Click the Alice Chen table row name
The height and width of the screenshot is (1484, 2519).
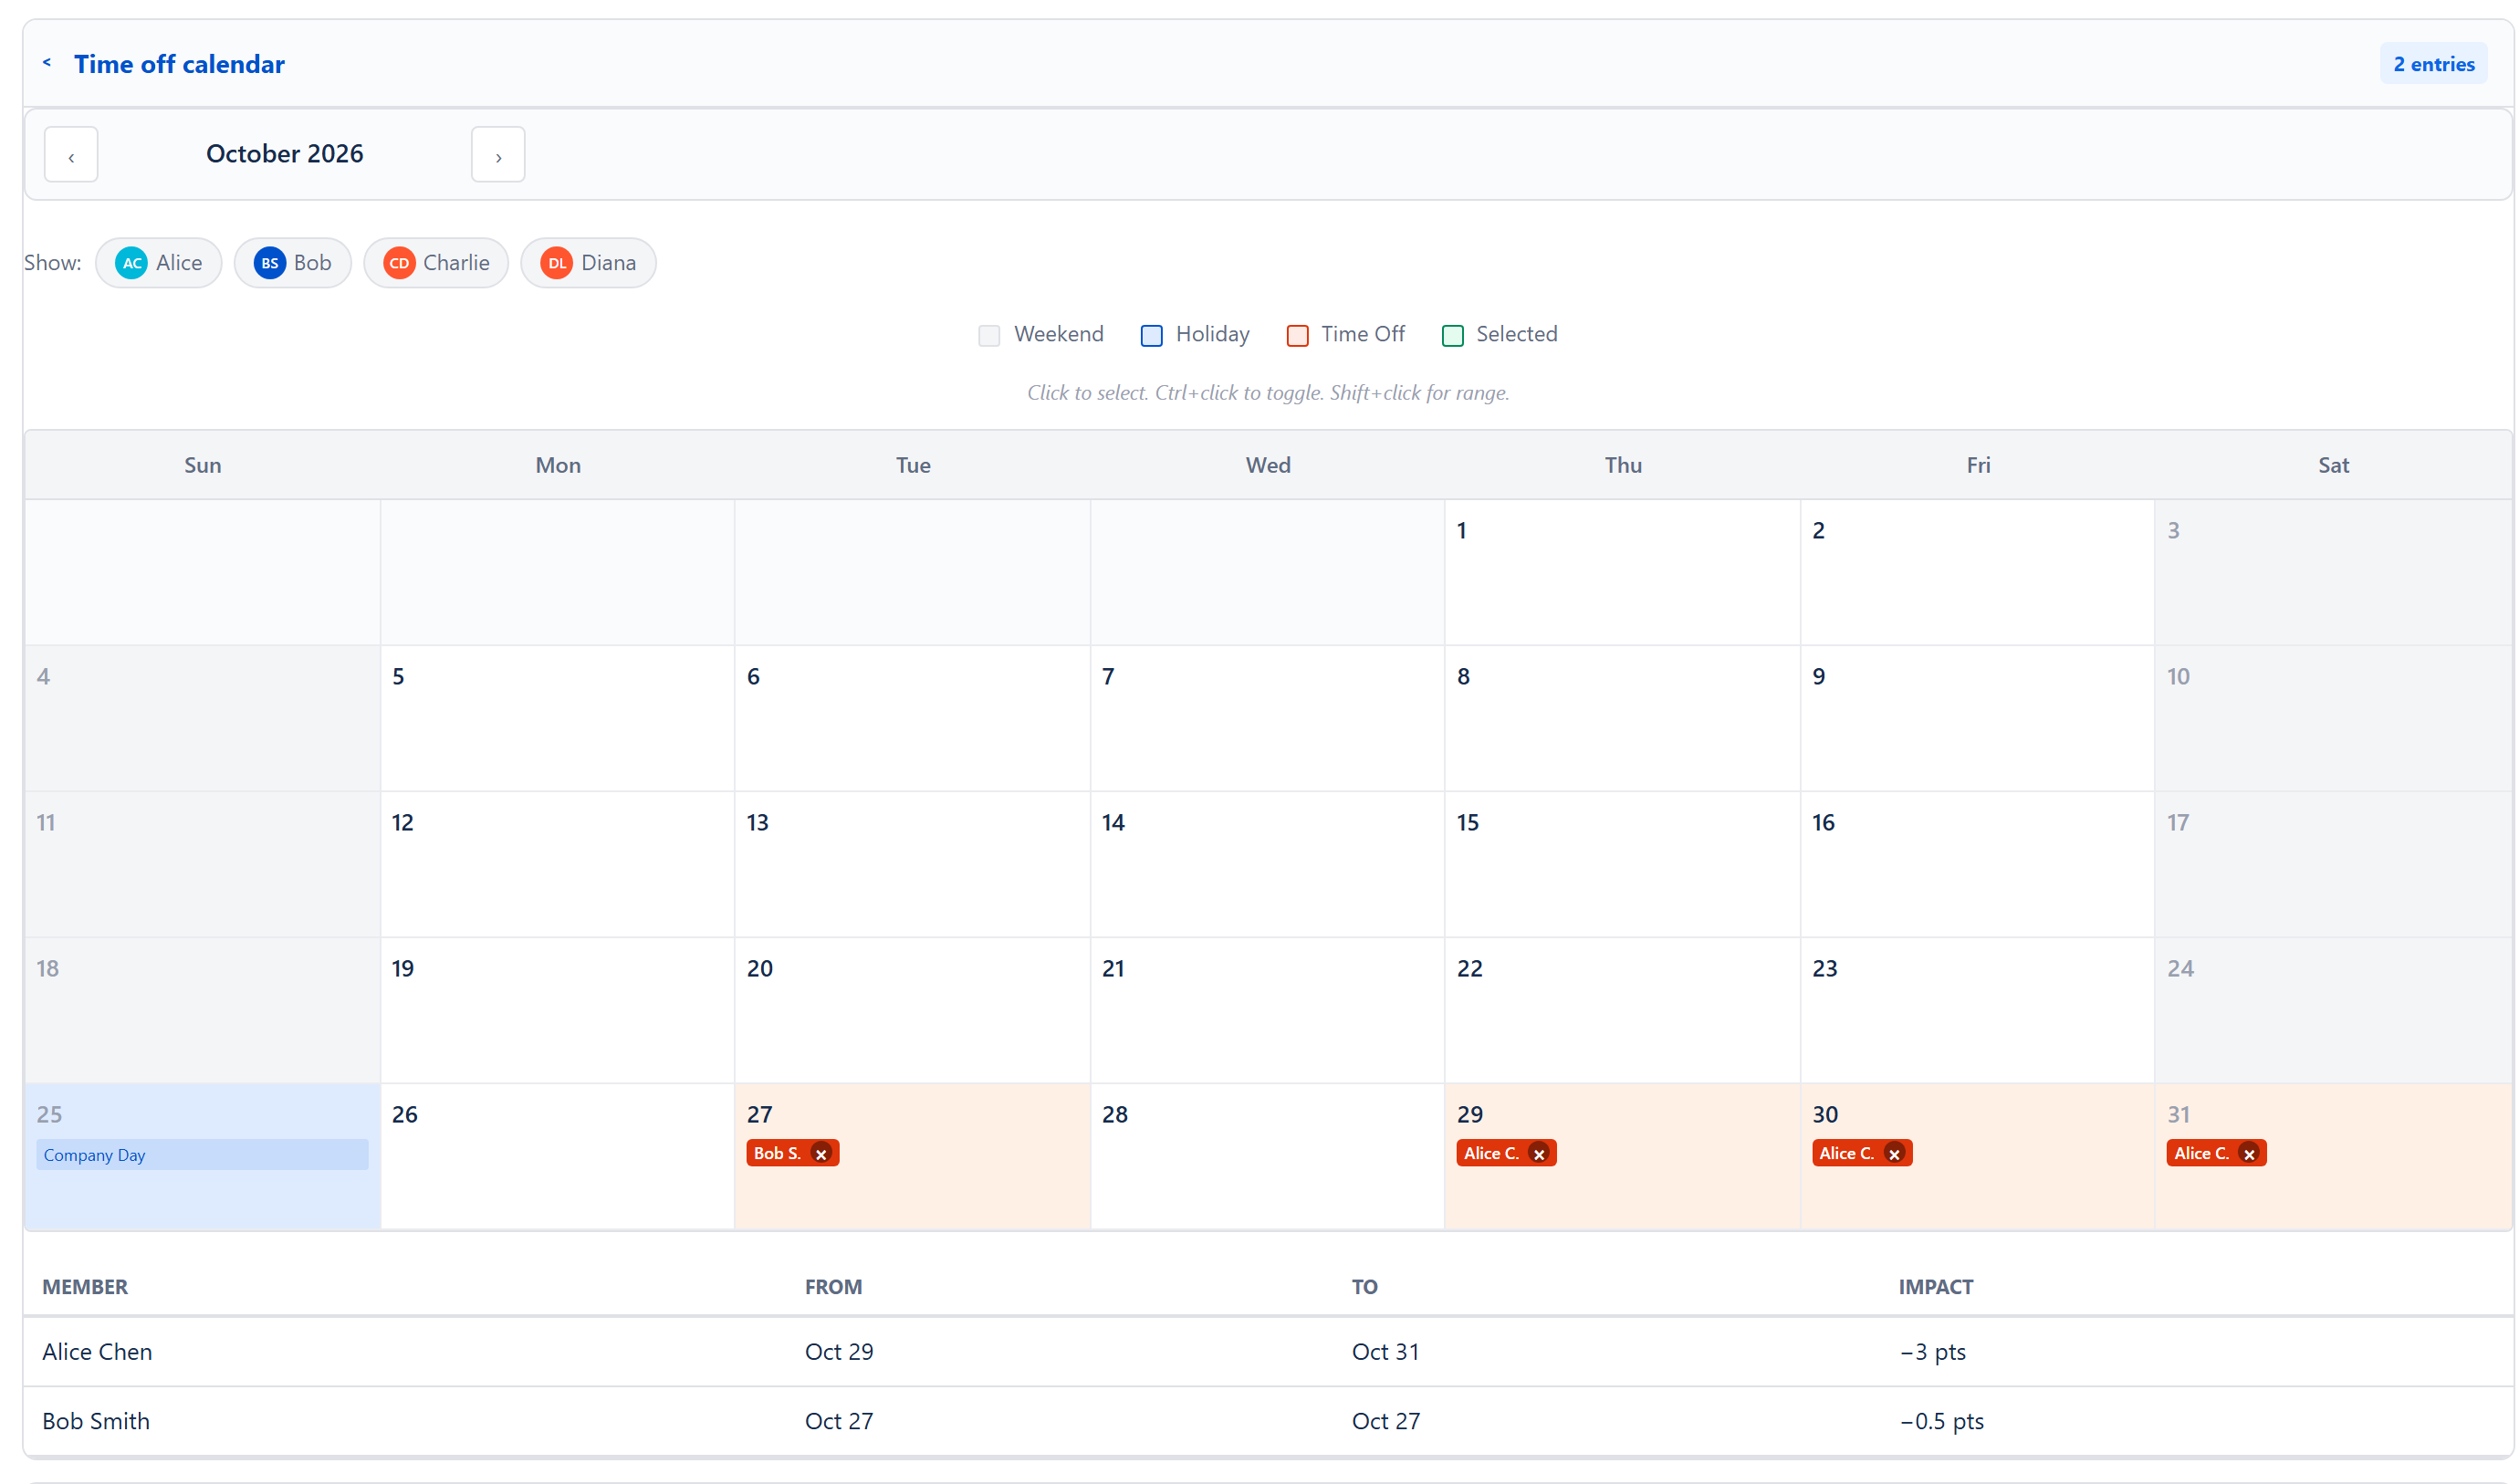pos(97,1351)
